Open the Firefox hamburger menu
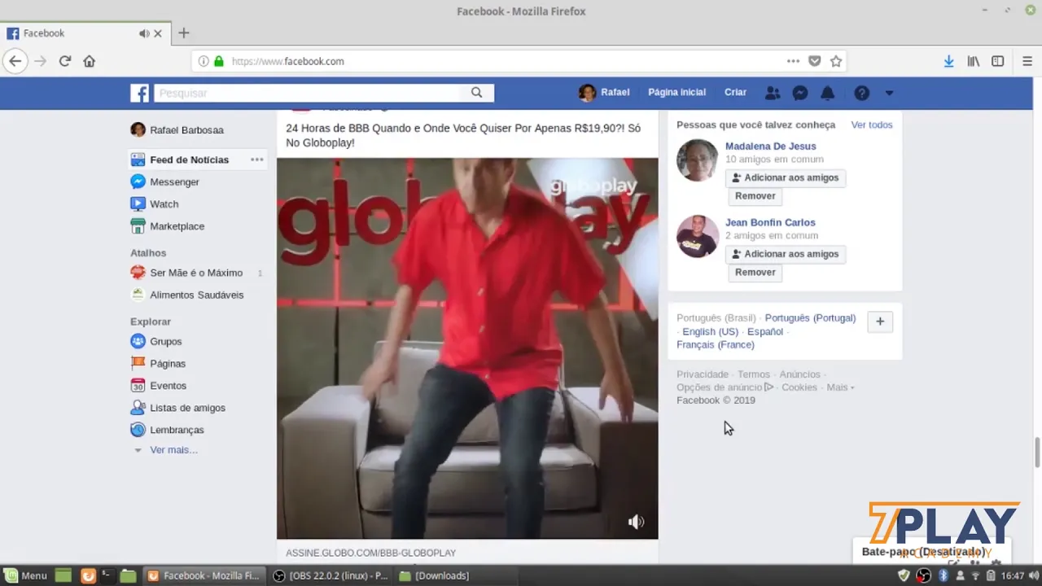Viewport: 1042px width, 586px height. coord(1027,61)
